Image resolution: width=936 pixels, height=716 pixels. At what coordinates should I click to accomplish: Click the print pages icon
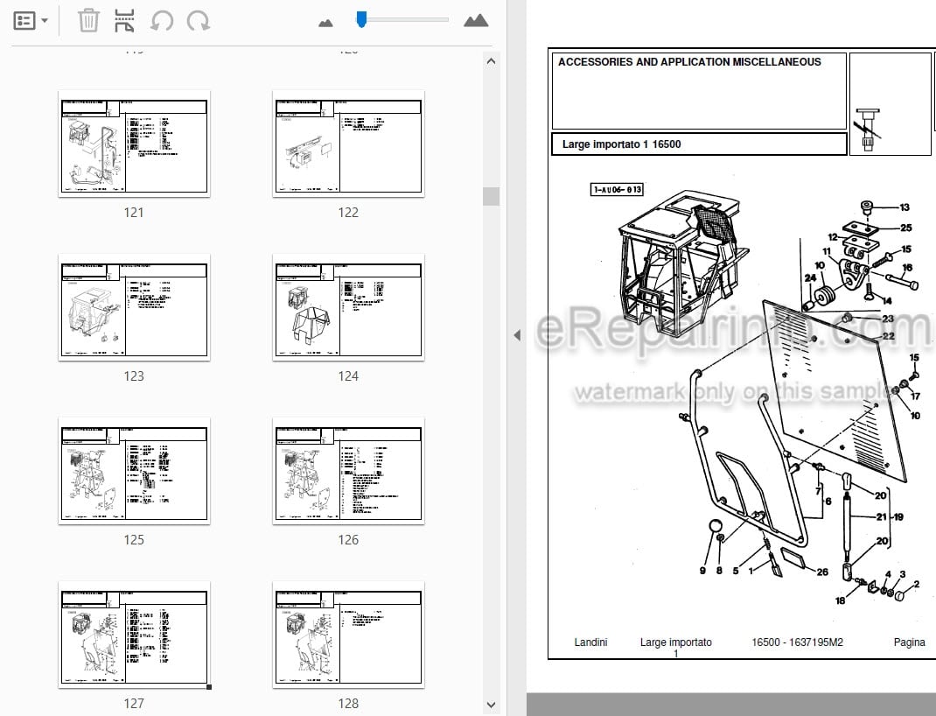pos(124,20)
